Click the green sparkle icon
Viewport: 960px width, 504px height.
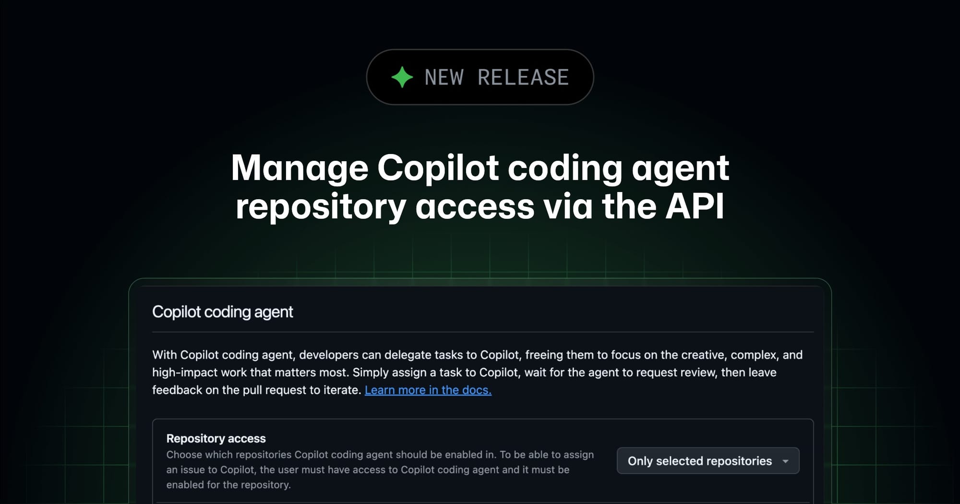(401, 77)
